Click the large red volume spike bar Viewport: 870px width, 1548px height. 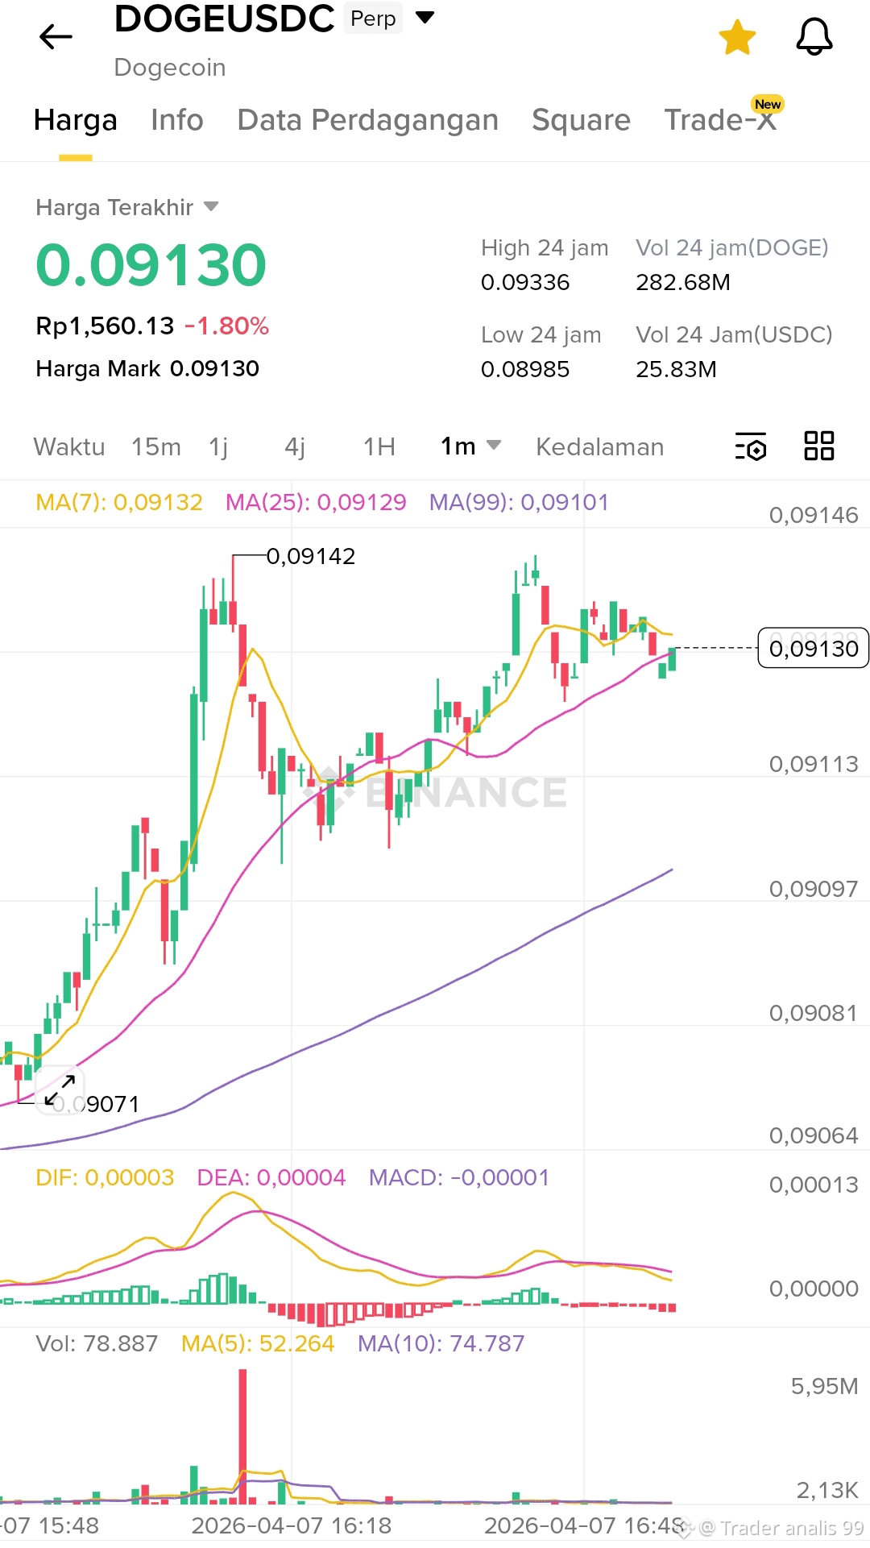pyautogui.click(x=242, y=1436)
